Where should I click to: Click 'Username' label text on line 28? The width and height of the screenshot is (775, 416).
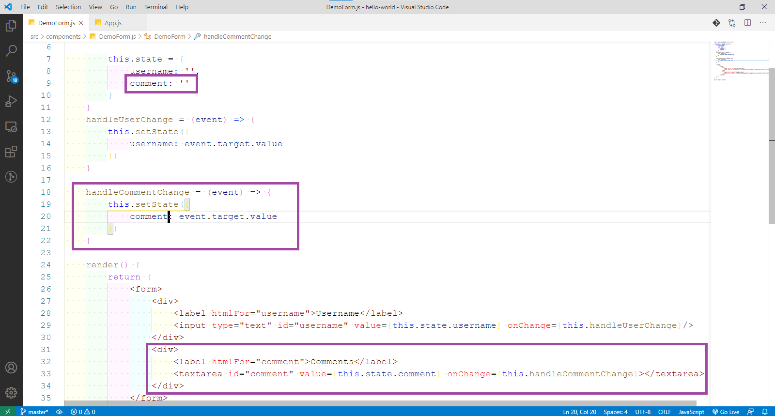click(338, 313)
